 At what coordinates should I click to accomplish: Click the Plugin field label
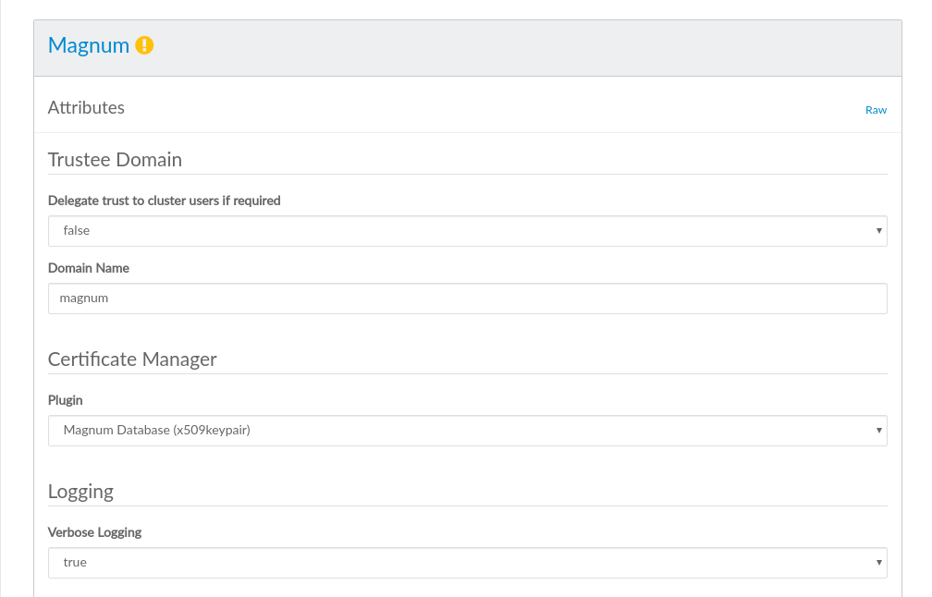click(65, 400)
